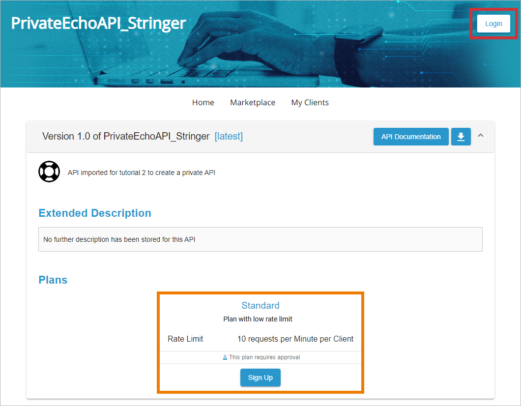Go to the Marketplace page

point(253,102)
